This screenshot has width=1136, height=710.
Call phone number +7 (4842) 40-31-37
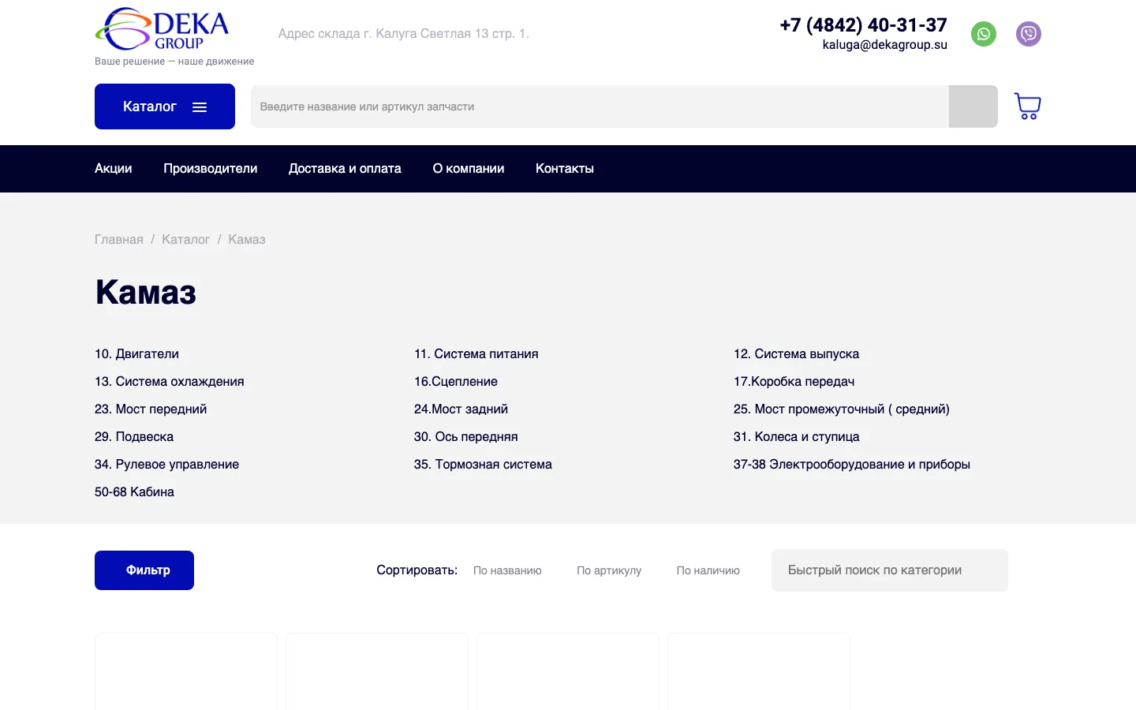coord(863,25)
